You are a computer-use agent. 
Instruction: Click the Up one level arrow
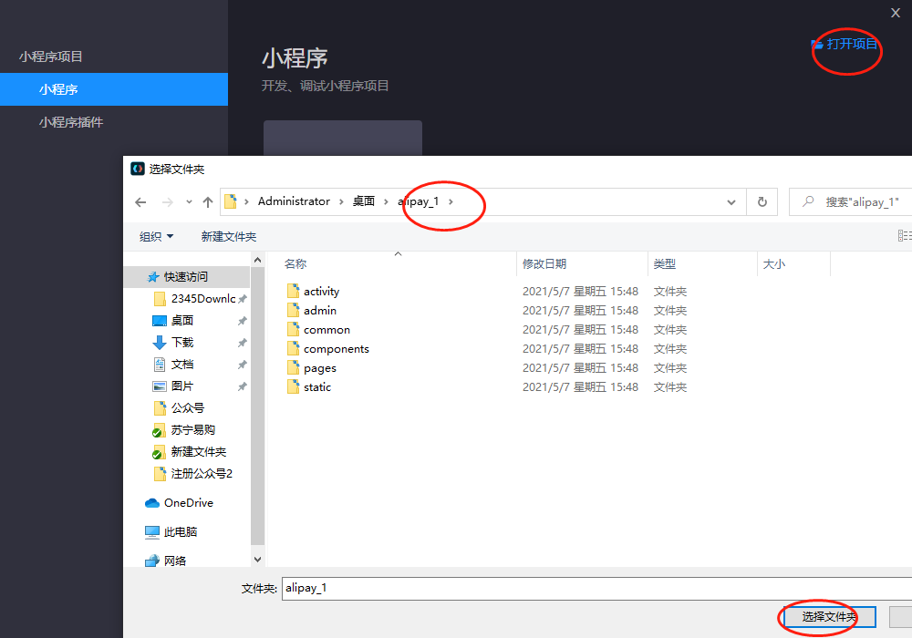point(208,202)
